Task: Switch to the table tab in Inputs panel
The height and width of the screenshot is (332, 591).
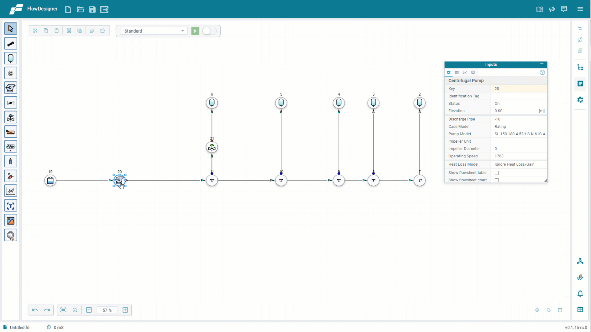Action: [457, 73]
